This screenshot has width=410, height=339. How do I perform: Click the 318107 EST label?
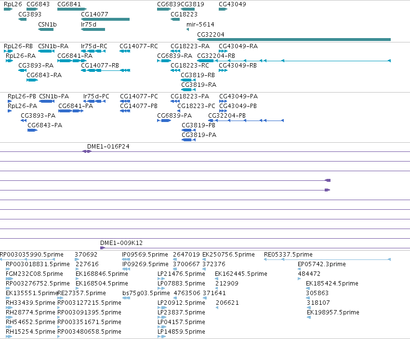pos(318,303)
